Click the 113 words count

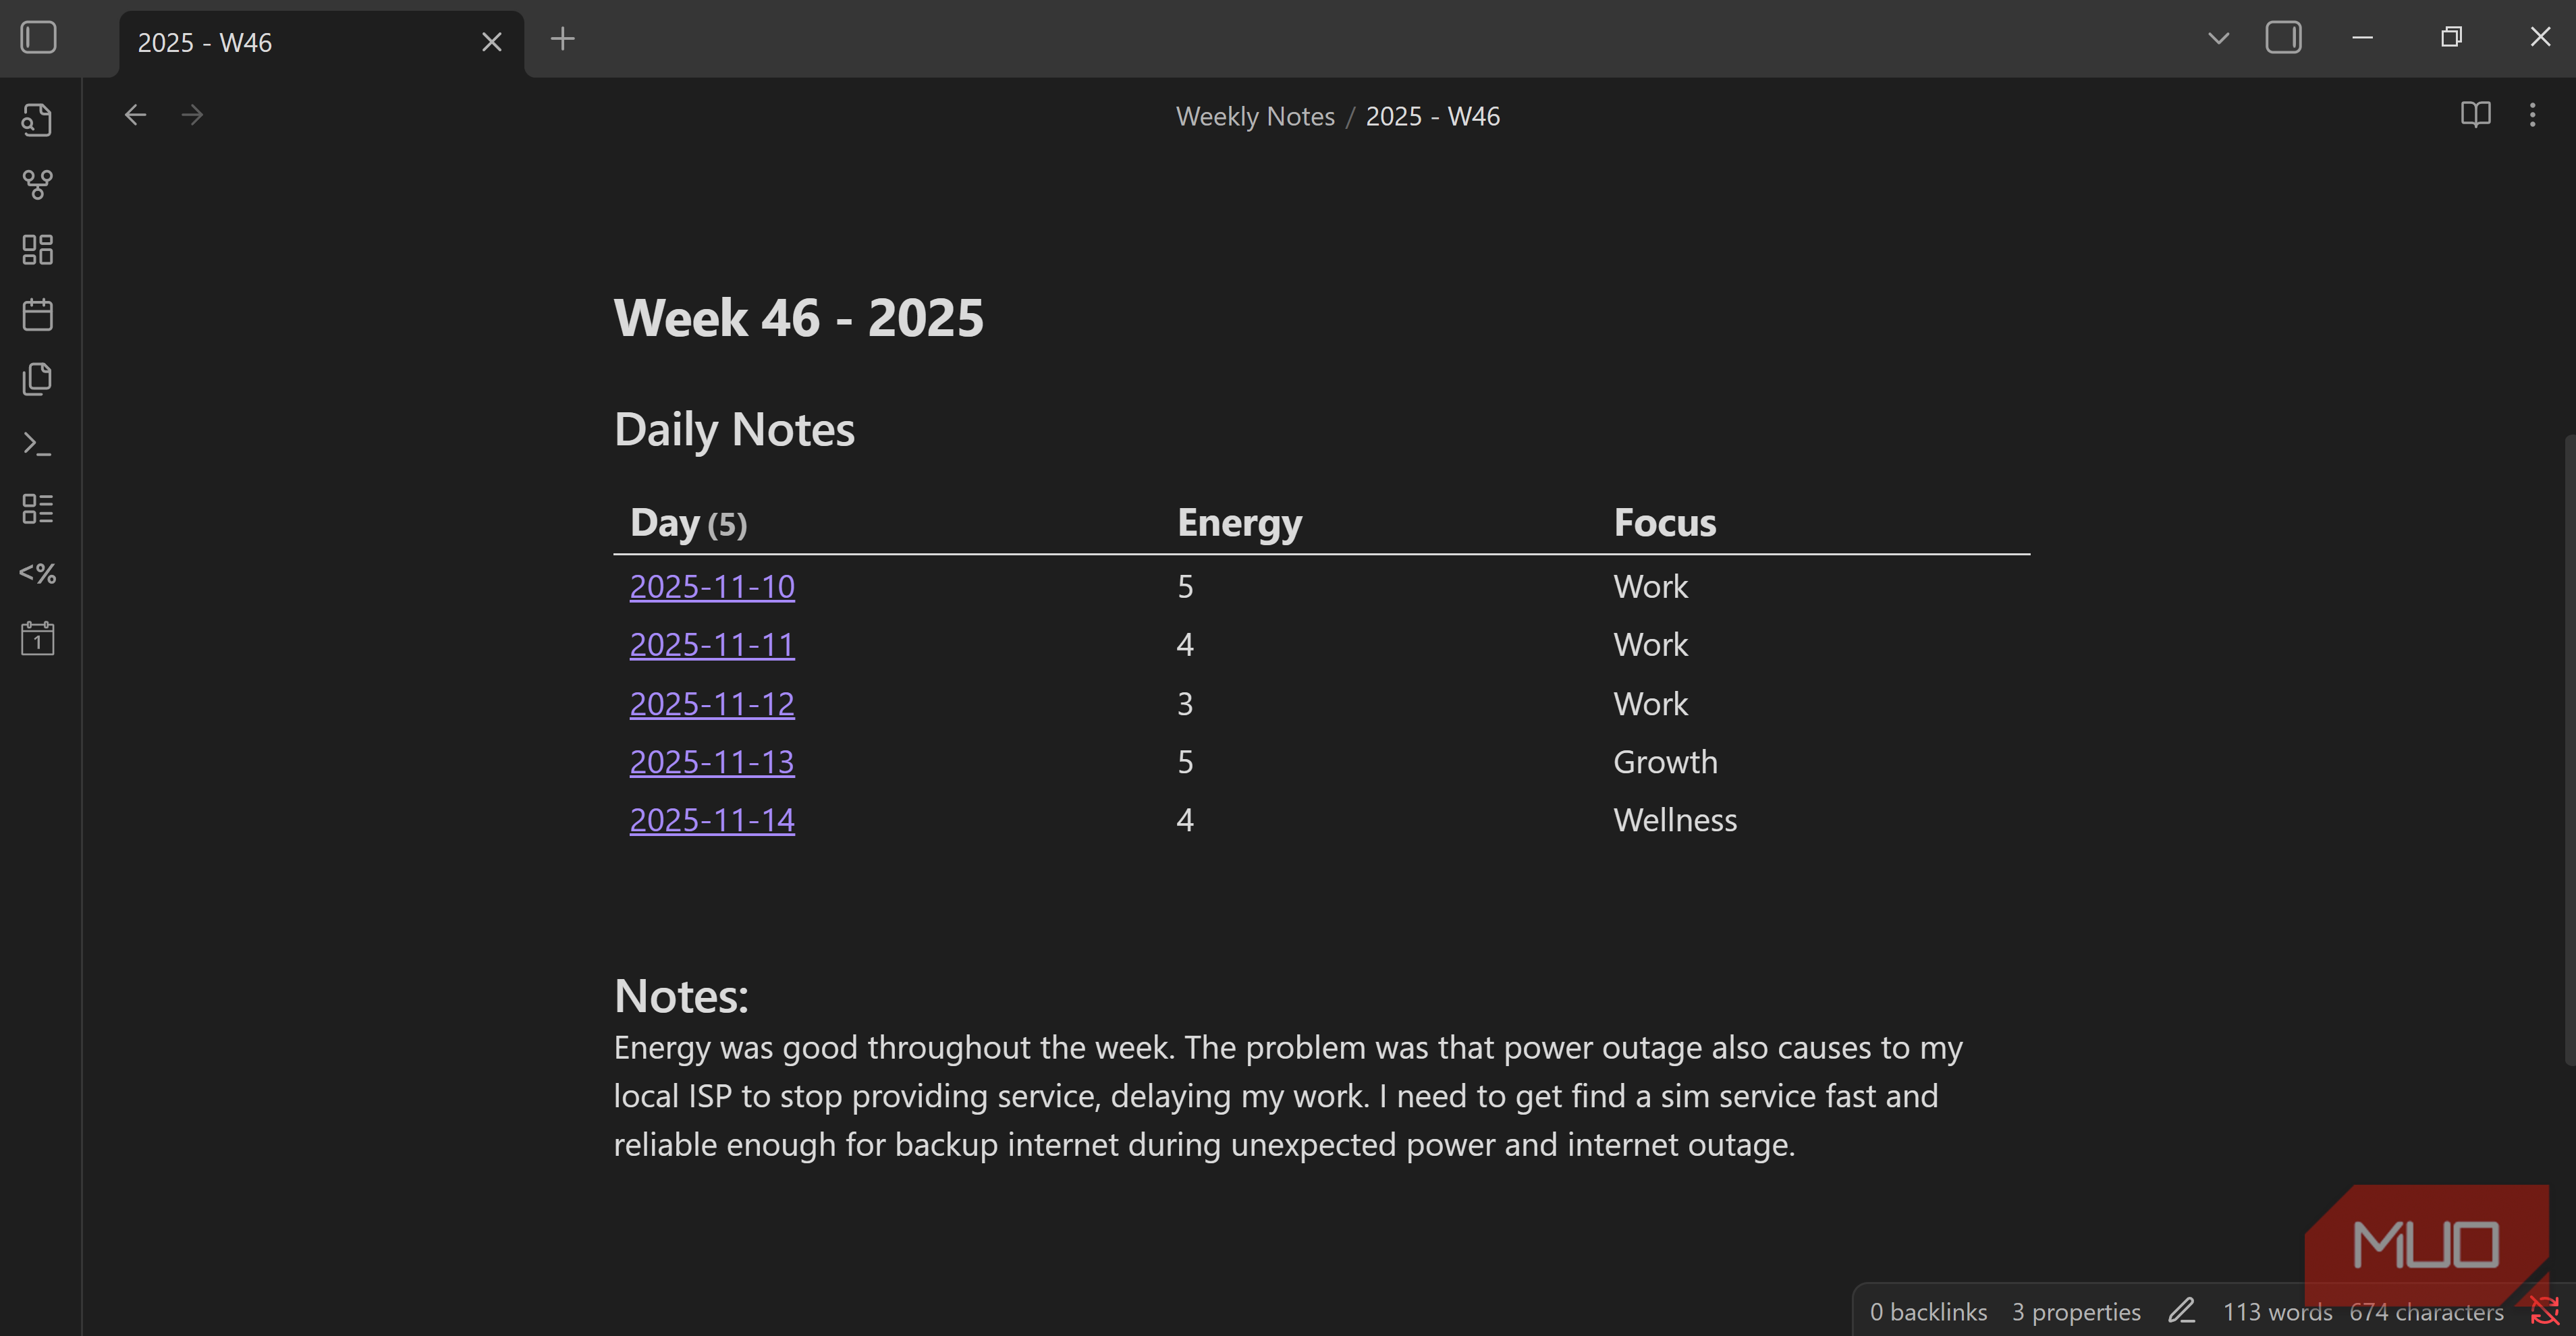[2277, 1311]
